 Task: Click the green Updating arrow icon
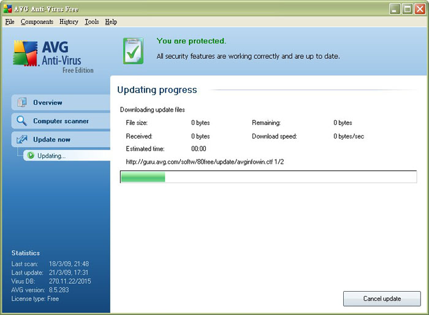pyautogui.click(x=31, y=156)
